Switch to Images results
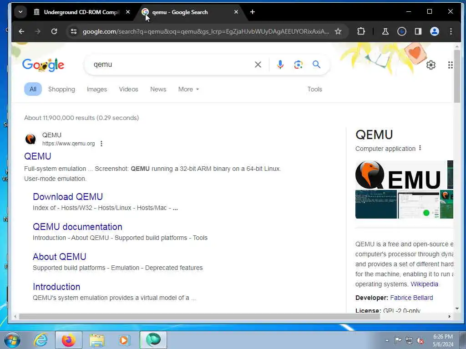The image size is (466, 349). (96, 89)
